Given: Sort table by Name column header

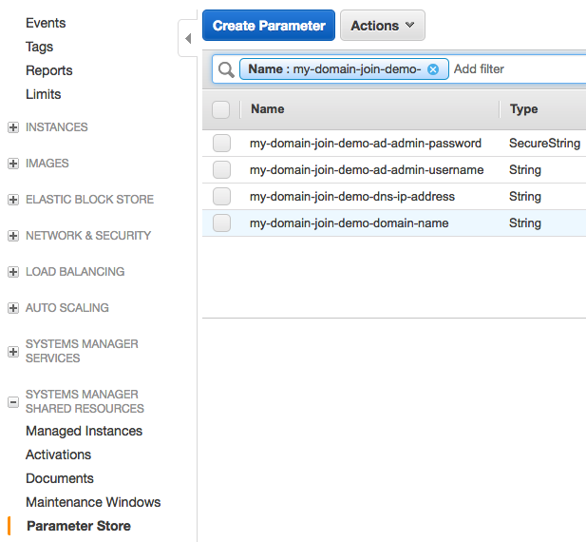Looking at the screenshot, I should (268, 109).
